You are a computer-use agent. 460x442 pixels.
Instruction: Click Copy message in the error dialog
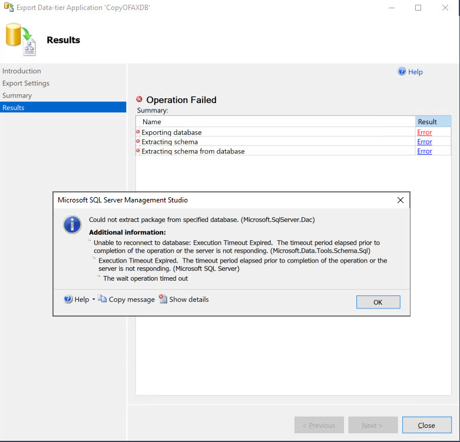(x=131, y=300)
